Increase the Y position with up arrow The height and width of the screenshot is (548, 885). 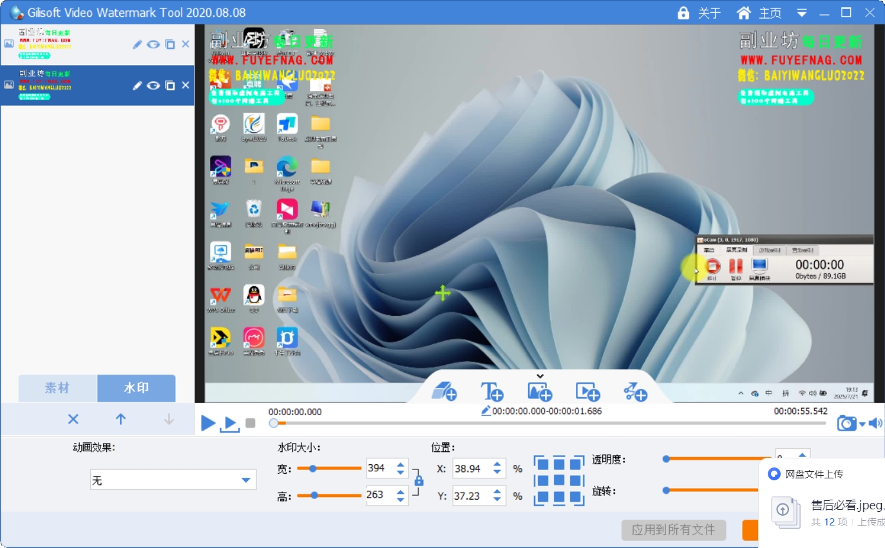point(497,491)
